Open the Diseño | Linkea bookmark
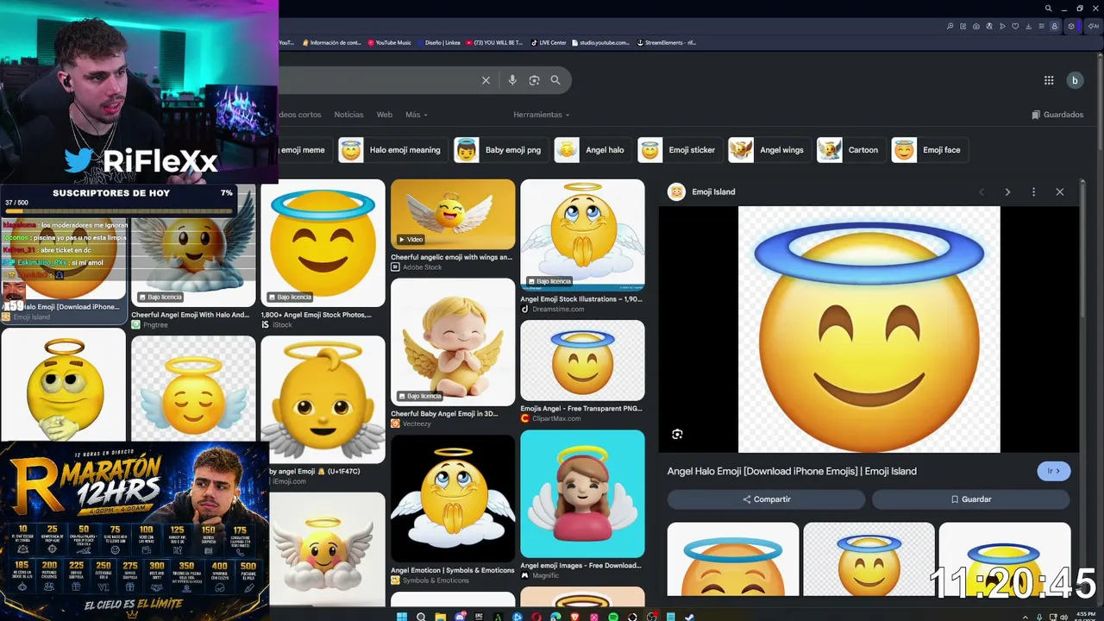The image size is (1104, 621). (x=439, y=42)
